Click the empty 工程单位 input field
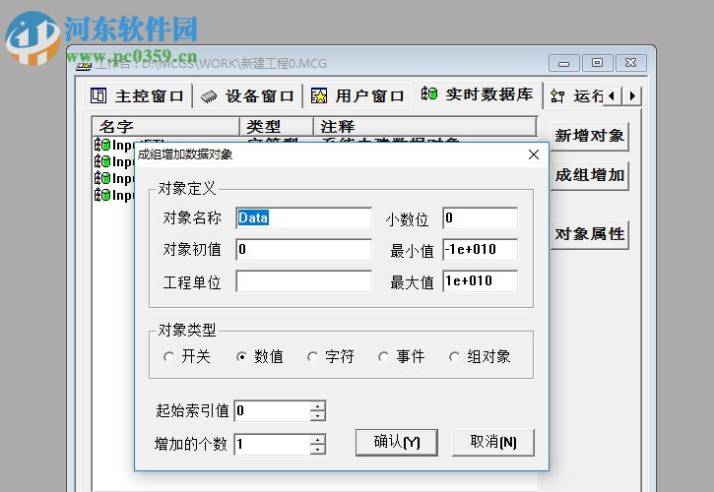Screen dimensions: 714x492 pyautogui.click(x=303, y=281)
